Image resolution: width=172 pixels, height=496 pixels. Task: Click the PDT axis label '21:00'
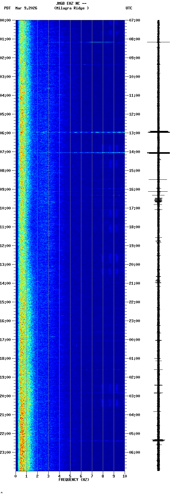click(x=6, y=415)
